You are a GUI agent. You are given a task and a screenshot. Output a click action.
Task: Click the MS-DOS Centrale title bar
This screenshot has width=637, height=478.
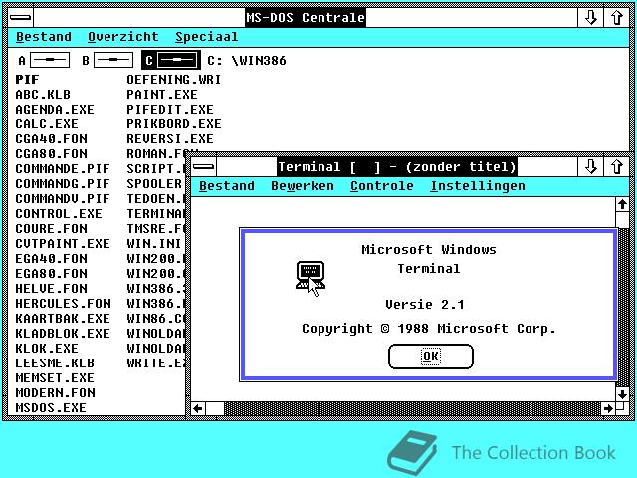[306, 18]
